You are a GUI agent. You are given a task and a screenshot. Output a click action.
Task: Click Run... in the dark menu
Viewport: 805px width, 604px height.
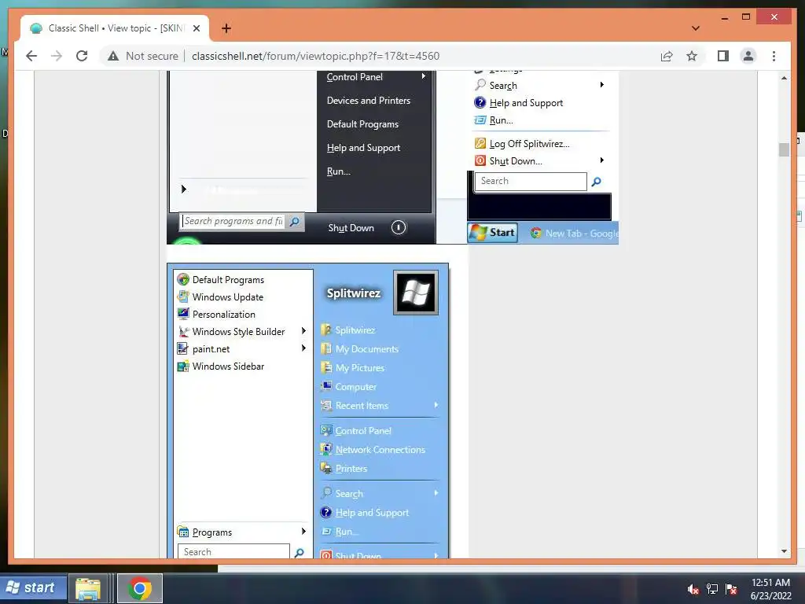[x=338, y=171]
